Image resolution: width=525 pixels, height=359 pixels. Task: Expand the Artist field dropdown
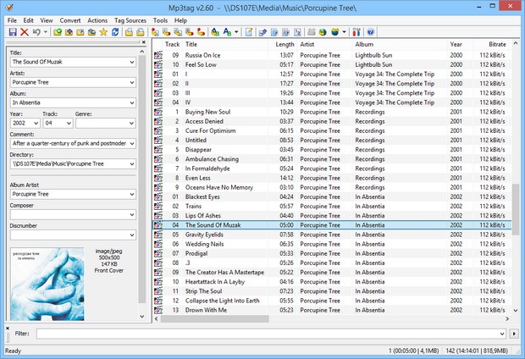[x=132, y=82]
